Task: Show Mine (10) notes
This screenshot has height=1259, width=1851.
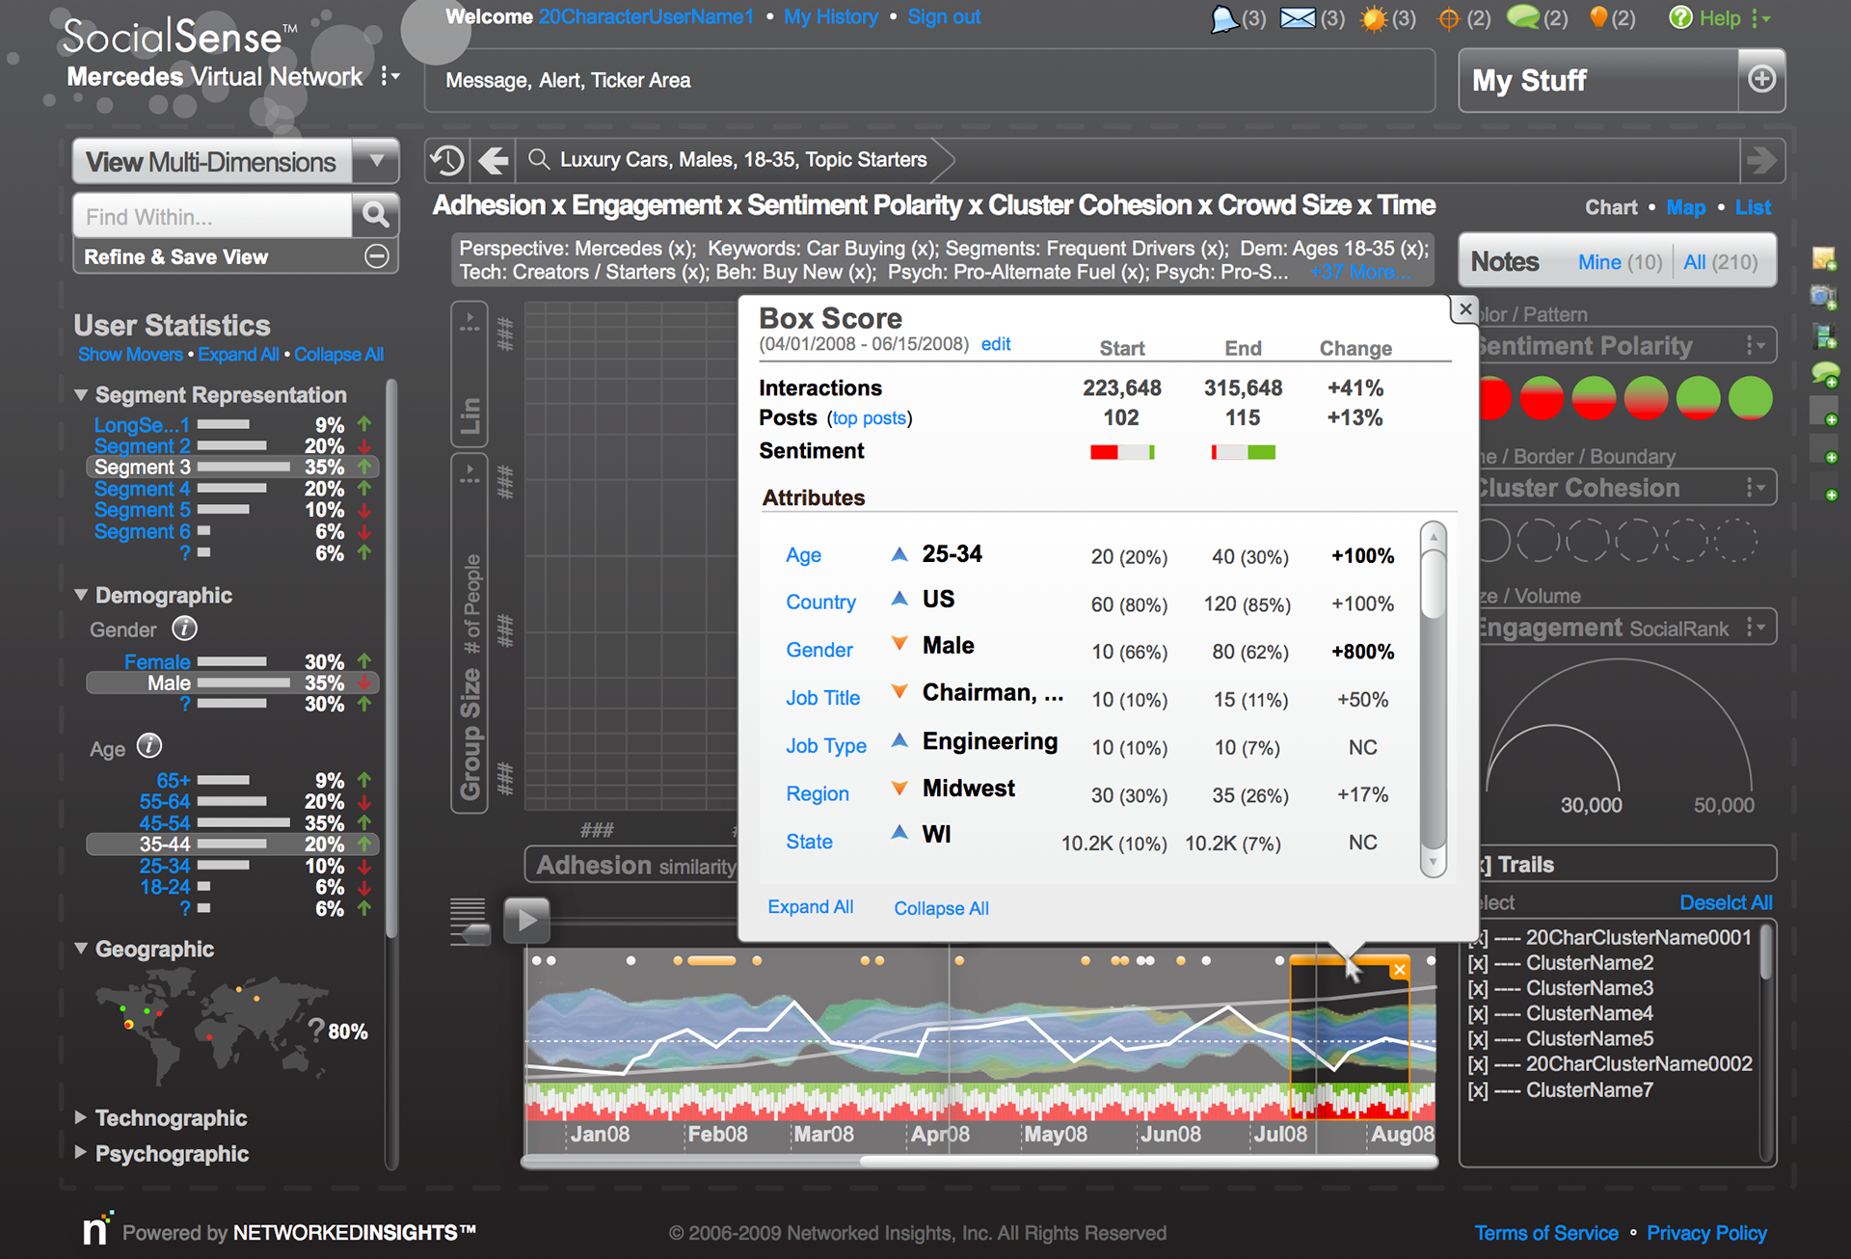Action: (x=1620, y=262)
